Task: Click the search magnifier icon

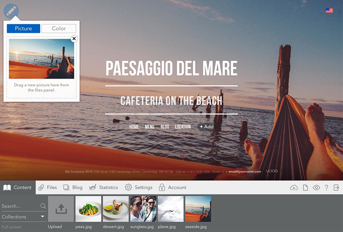Action: (x=43, y=206)
